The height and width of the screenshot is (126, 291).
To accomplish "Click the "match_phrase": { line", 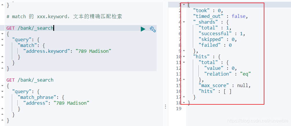I will 41,97.
